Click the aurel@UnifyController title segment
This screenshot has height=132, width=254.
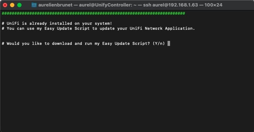click(x=105, y=5)
